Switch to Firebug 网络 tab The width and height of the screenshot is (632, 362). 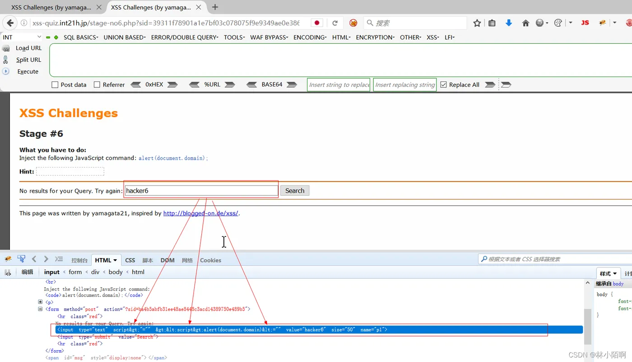187,260
